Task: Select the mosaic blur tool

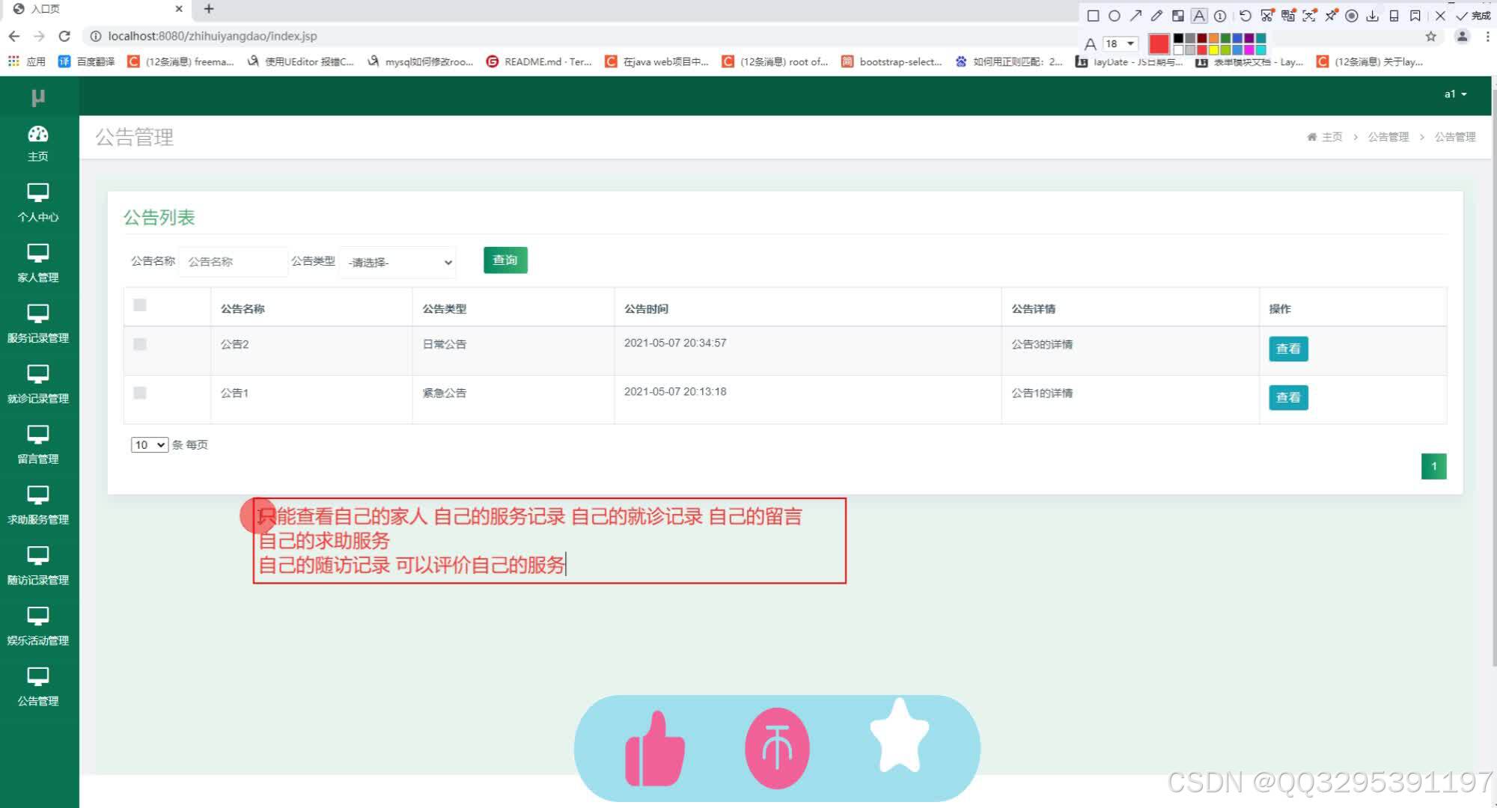Action: [1178, 16]
